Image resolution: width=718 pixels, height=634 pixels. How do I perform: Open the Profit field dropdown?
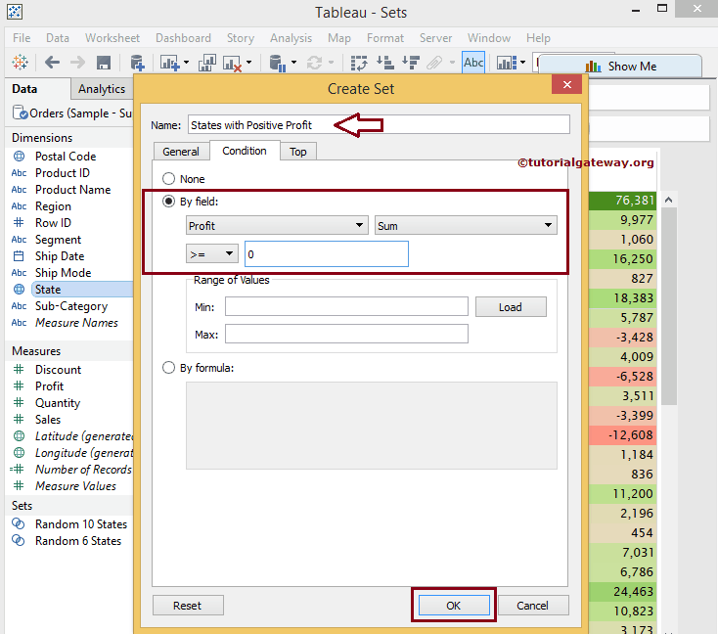(277, 225)
